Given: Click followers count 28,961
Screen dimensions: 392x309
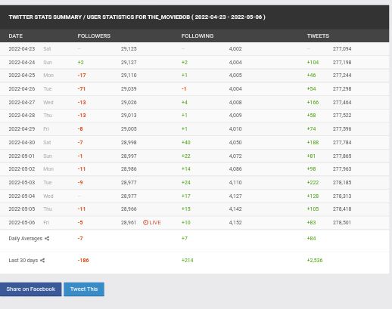Looking at the screenshot, I should (129, 223).
